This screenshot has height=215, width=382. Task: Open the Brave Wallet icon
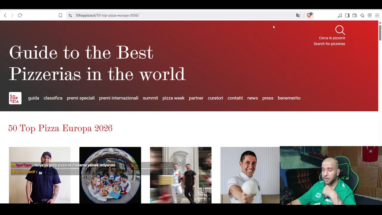click(x=355, y=16)
